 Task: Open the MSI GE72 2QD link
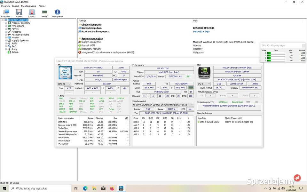(x=201, y=32)
